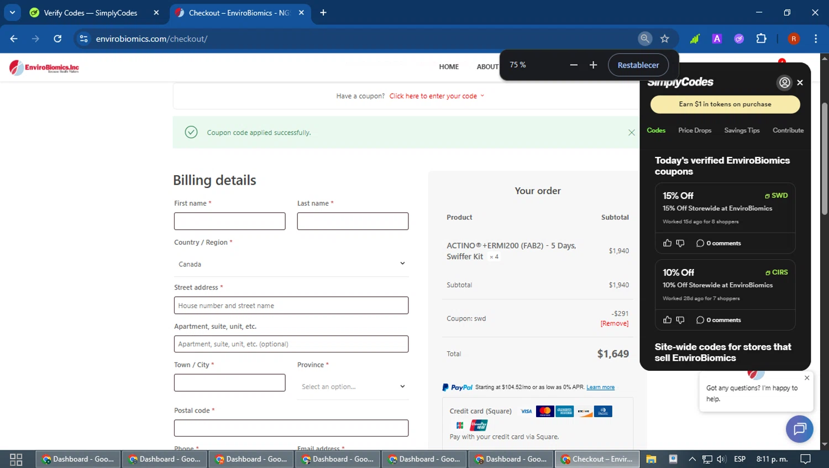Click Earn $1 in tokens on purchase
829x468 pixels.
725,104
